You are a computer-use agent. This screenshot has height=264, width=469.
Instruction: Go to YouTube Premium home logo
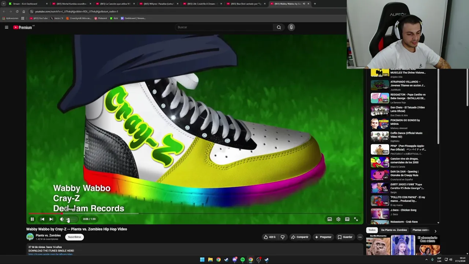click(x=23, y=27)
